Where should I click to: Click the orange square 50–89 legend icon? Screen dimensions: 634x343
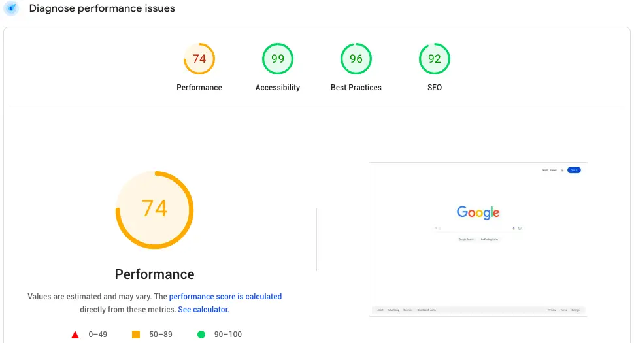(136, 335)
